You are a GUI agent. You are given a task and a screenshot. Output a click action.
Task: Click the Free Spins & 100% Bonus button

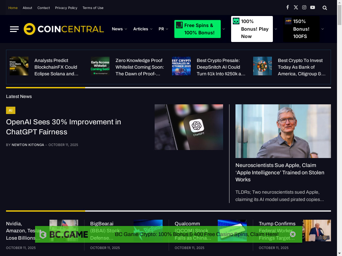[x=197, y=29]
